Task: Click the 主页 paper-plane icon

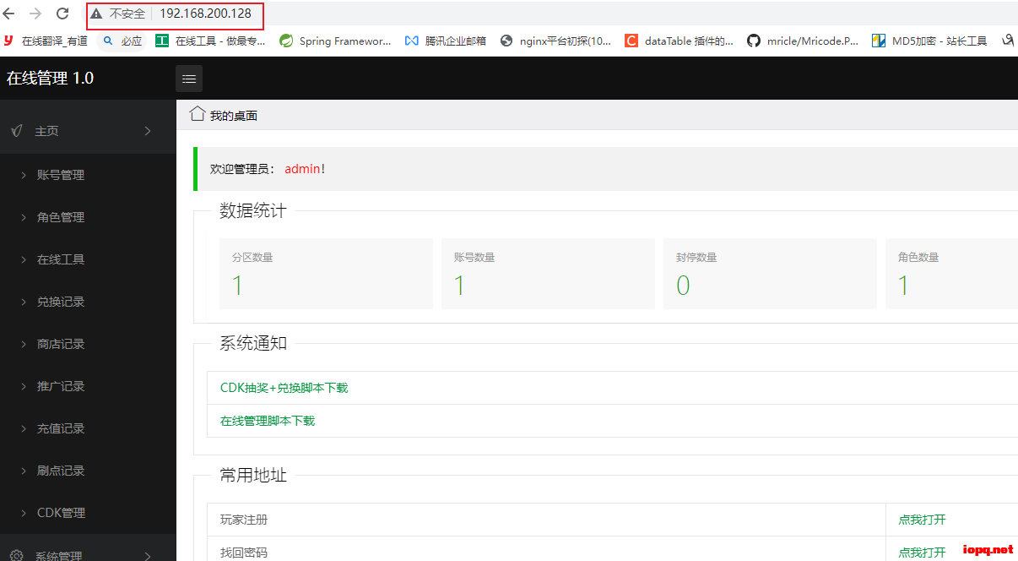Action: 16,131
